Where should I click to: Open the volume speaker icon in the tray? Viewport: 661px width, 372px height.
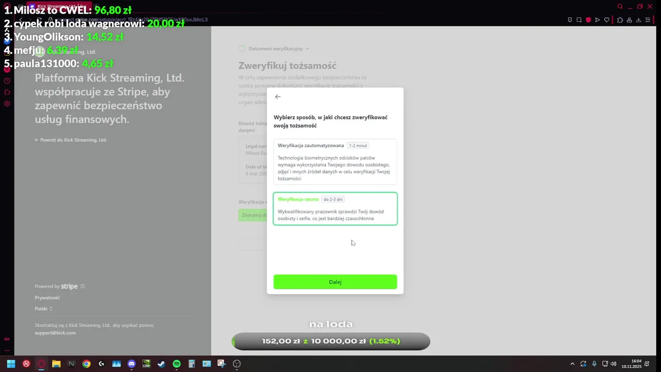tap(613, 364)
